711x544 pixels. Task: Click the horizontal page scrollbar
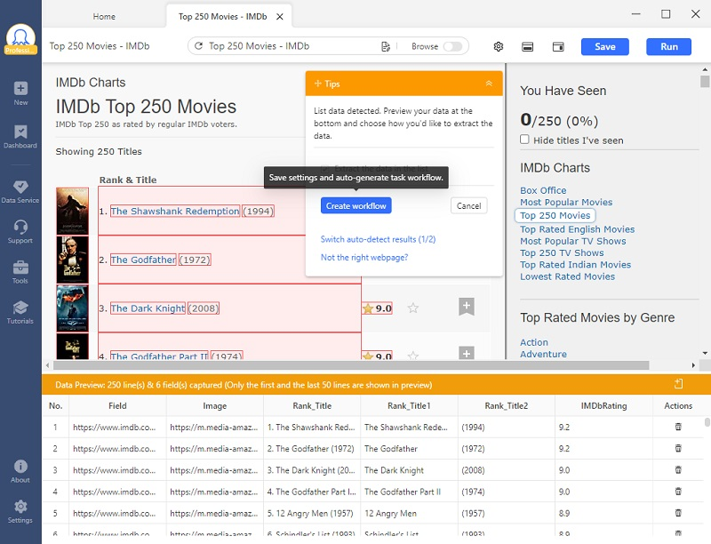click(x=350, y=365)
